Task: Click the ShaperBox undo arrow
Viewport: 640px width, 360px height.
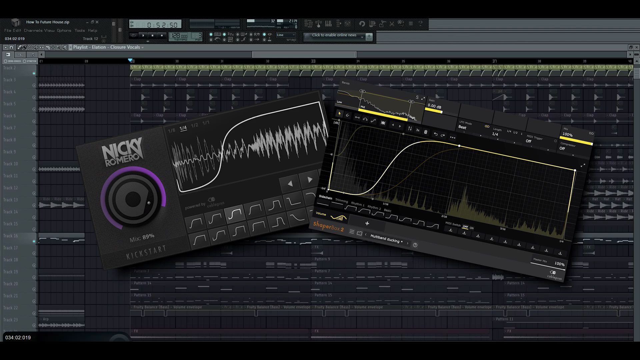Action: pyautogui.click(x=435, y=134)
